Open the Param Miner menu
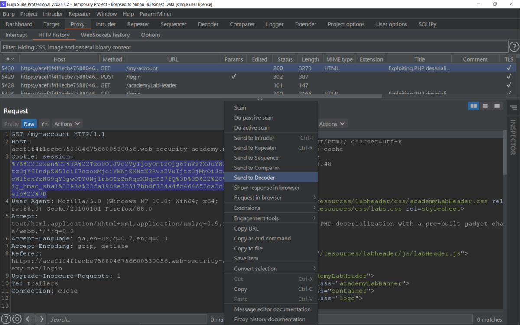520x325 pixels. [156, 14]
